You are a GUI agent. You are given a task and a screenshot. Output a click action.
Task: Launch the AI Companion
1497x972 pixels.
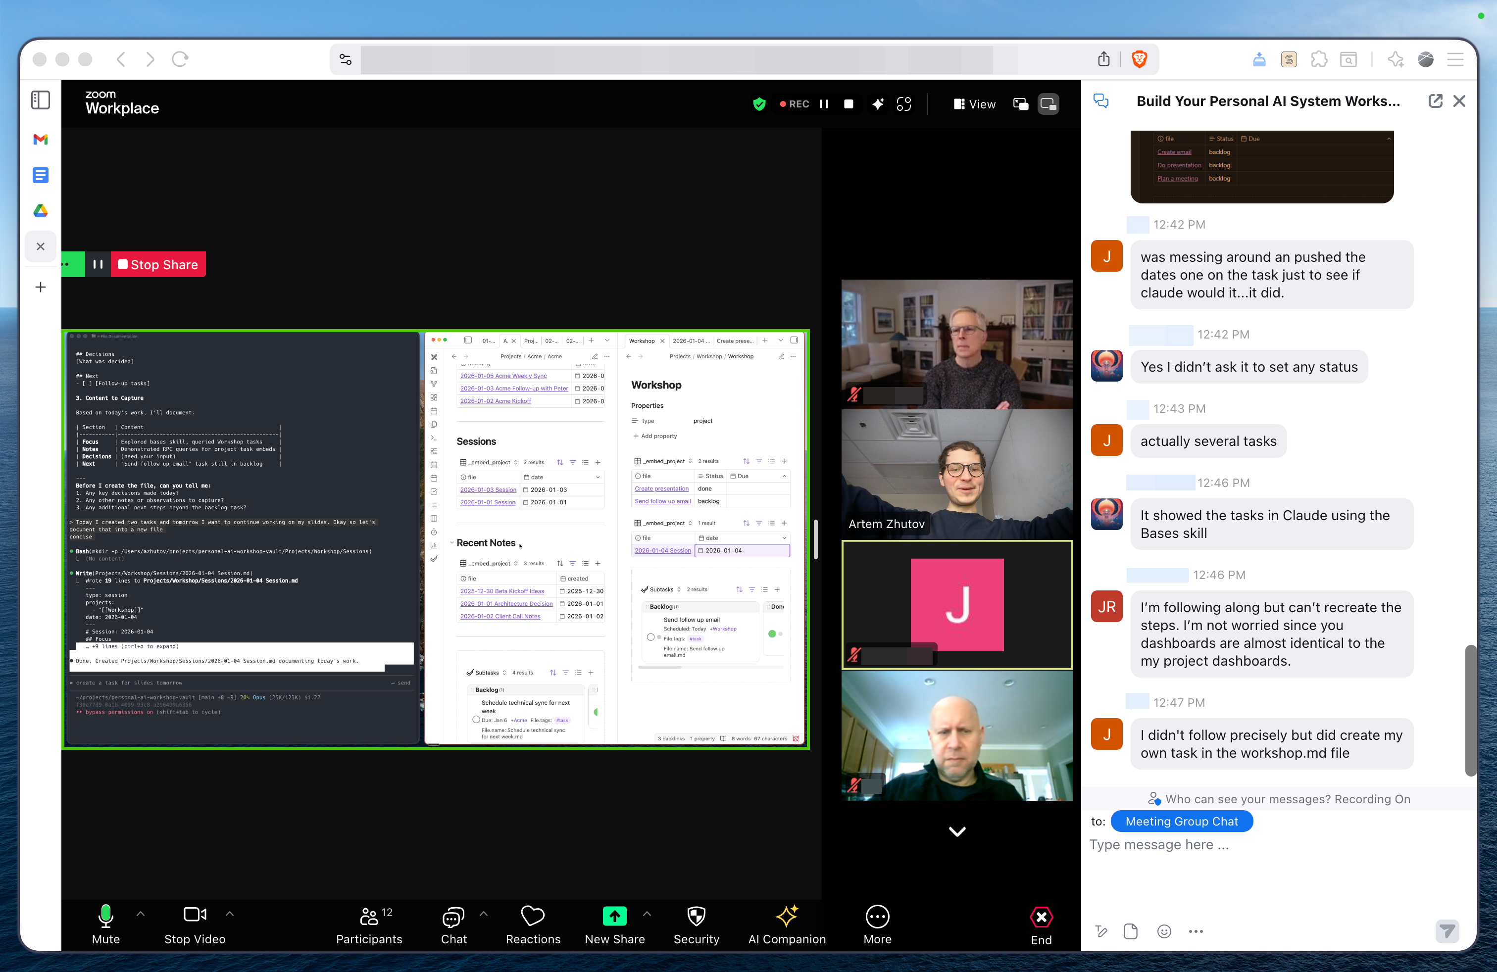click(x=787, y=925)
